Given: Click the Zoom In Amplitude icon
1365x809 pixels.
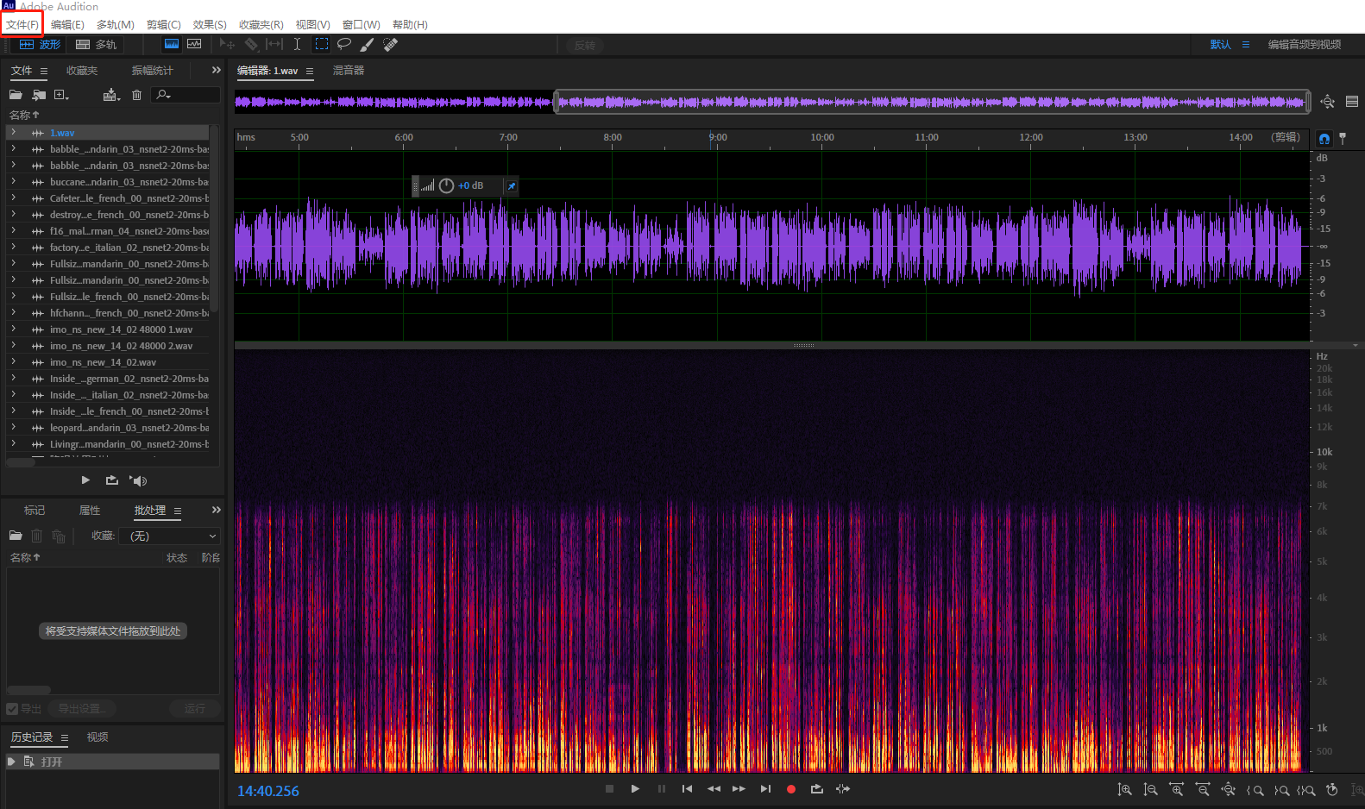Looking at the screenshot, I should click(1124, 789).
